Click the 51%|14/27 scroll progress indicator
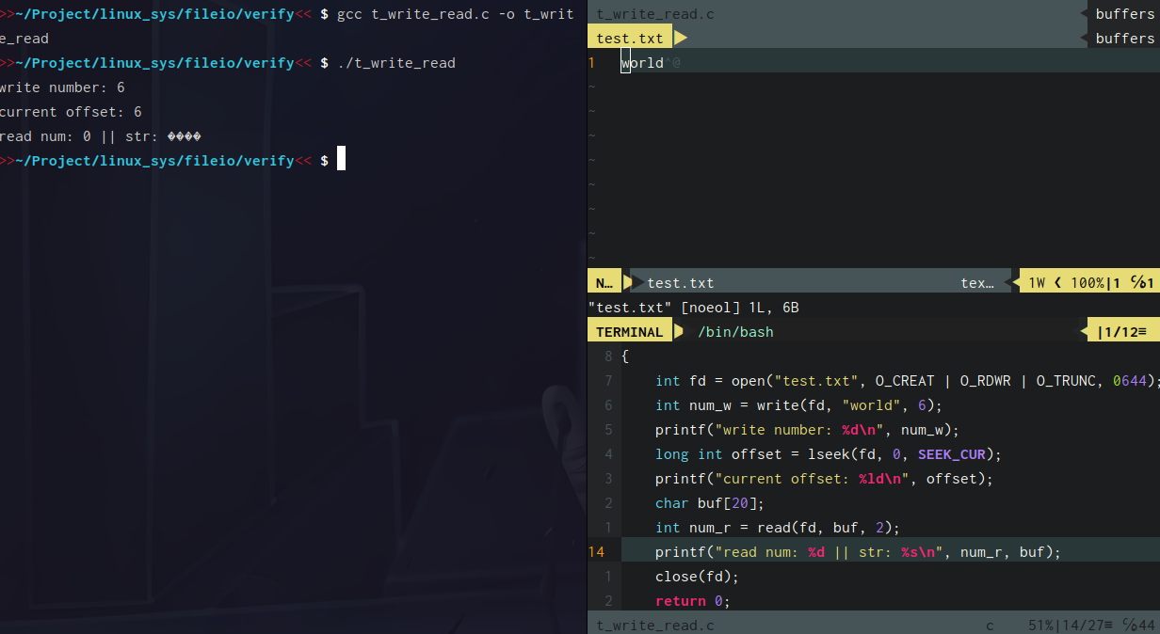Image resolution: width=1160 pixels, height=634 pixels. click(1062, 625)
